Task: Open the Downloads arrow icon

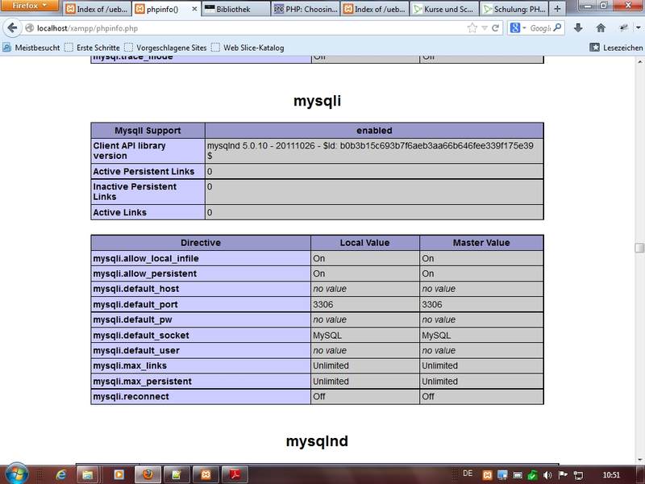Action: tap(578, 28)
